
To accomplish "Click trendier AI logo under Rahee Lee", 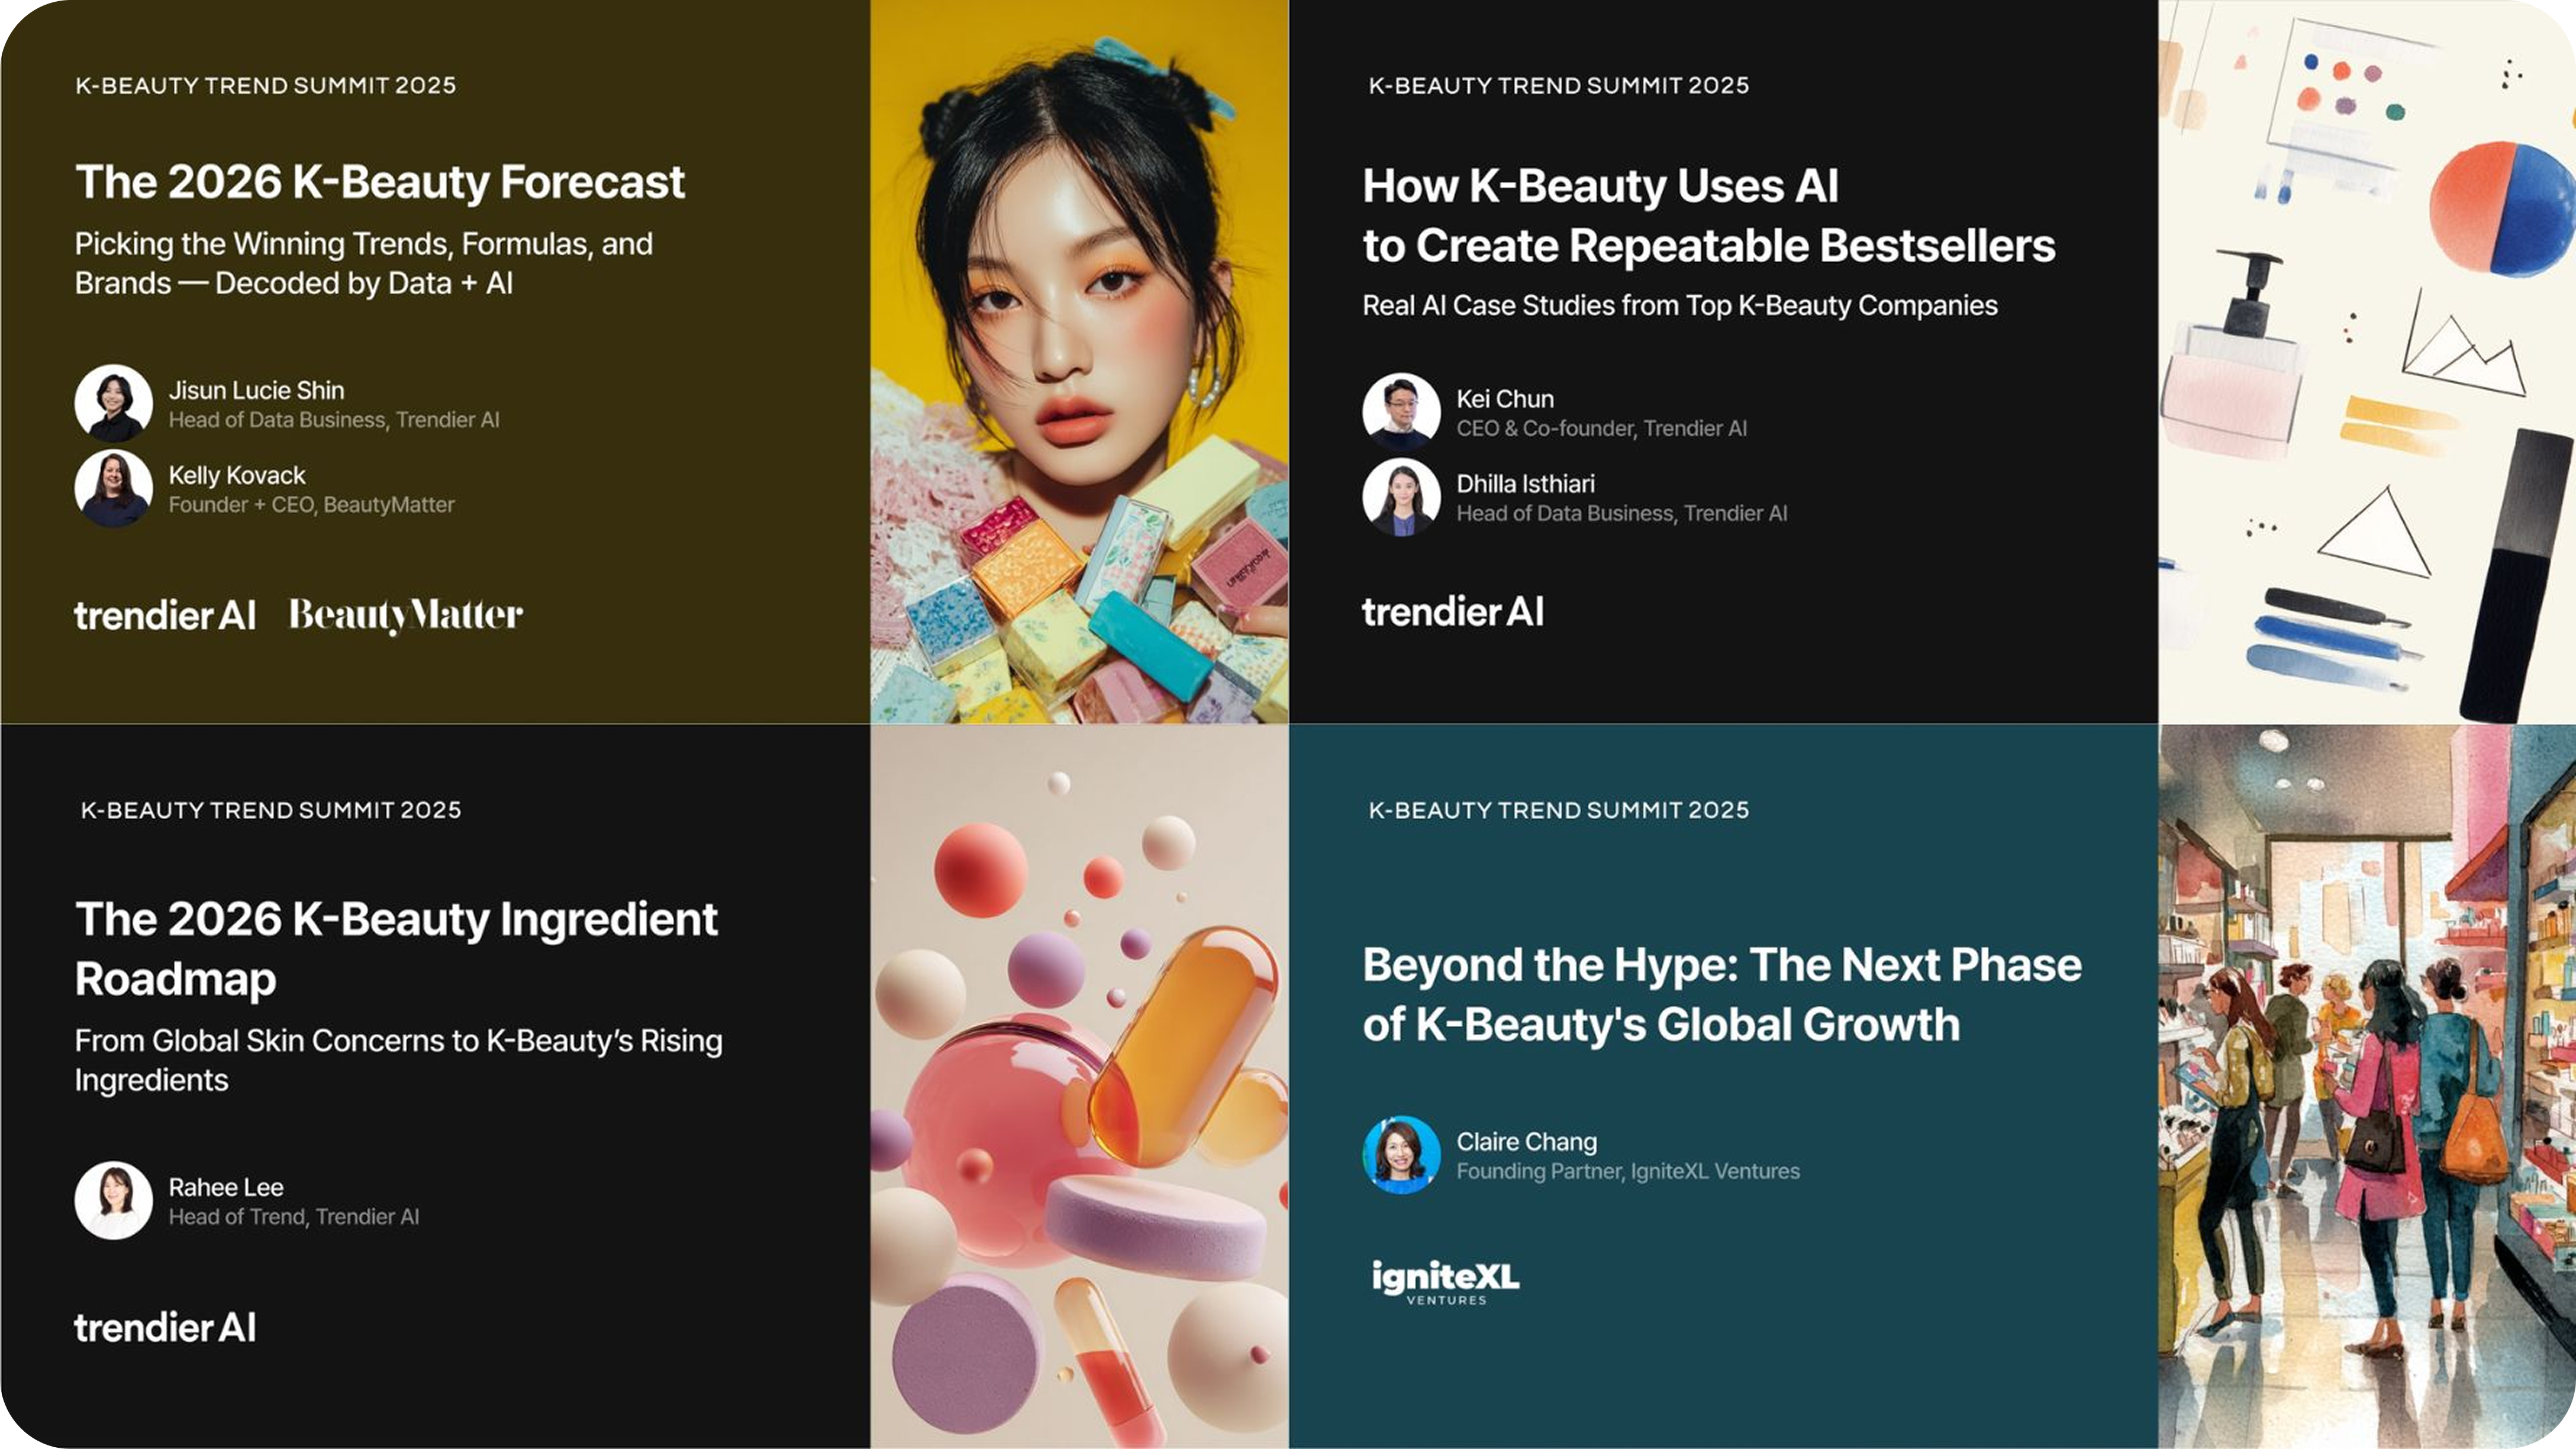I will 165,1327.
